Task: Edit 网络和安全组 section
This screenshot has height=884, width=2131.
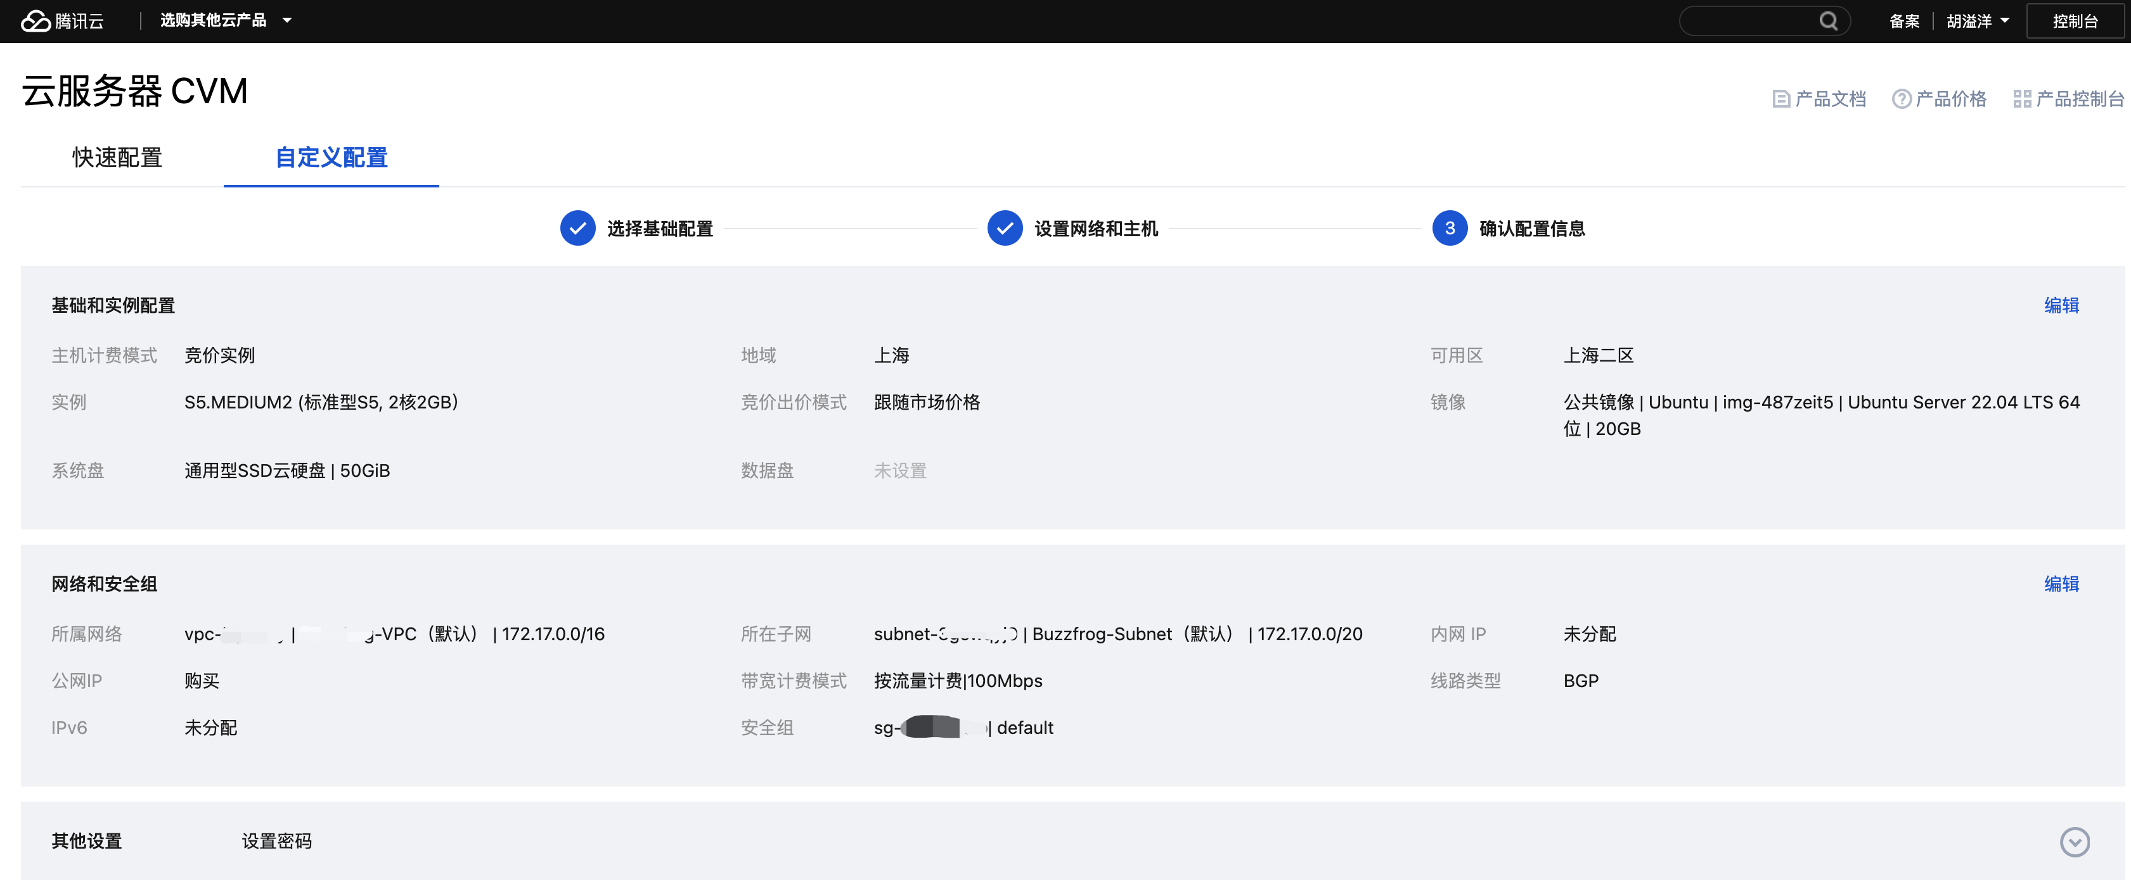Action: point(2061,583)
